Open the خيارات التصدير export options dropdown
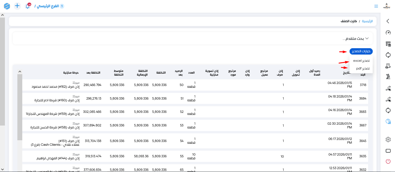395x172 pixels. (361, 51)
